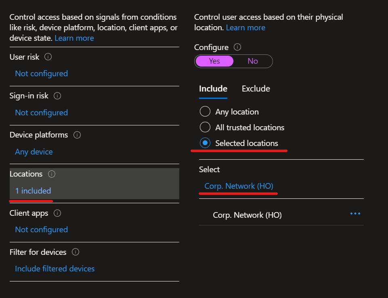
Task: Open User risk Not configured setting
Action: click(x=41, y=73)
